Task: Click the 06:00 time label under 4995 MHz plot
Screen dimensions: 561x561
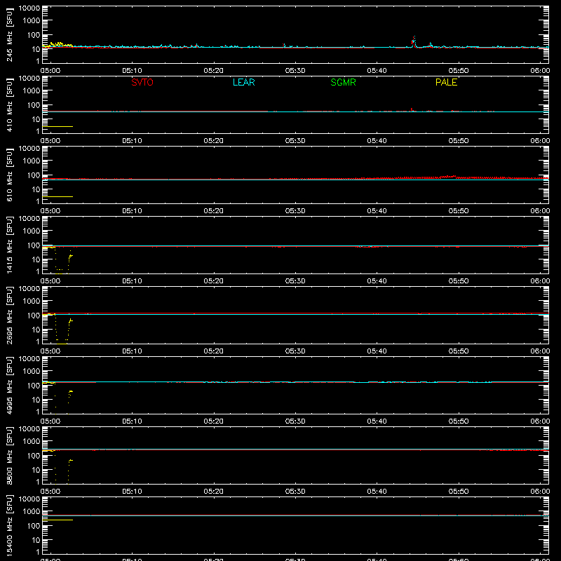Action: (540, 421)
